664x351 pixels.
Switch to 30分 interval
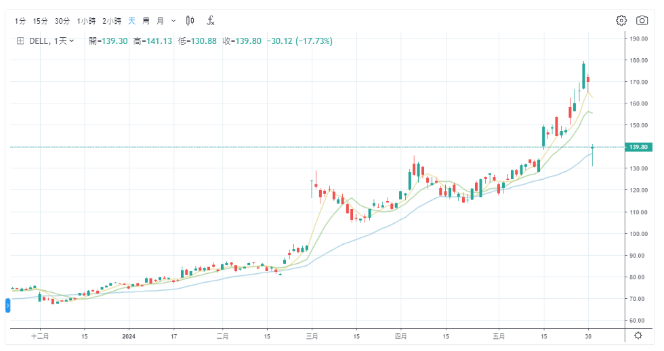pyautogui.click(x=62, y=21)
